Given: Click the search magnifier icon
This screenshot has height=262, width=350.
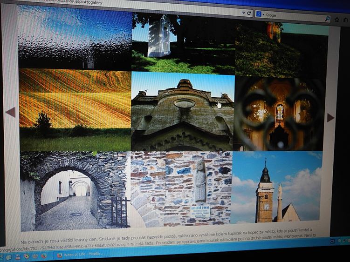Looking at the screenshot, I should pos(327,19).
